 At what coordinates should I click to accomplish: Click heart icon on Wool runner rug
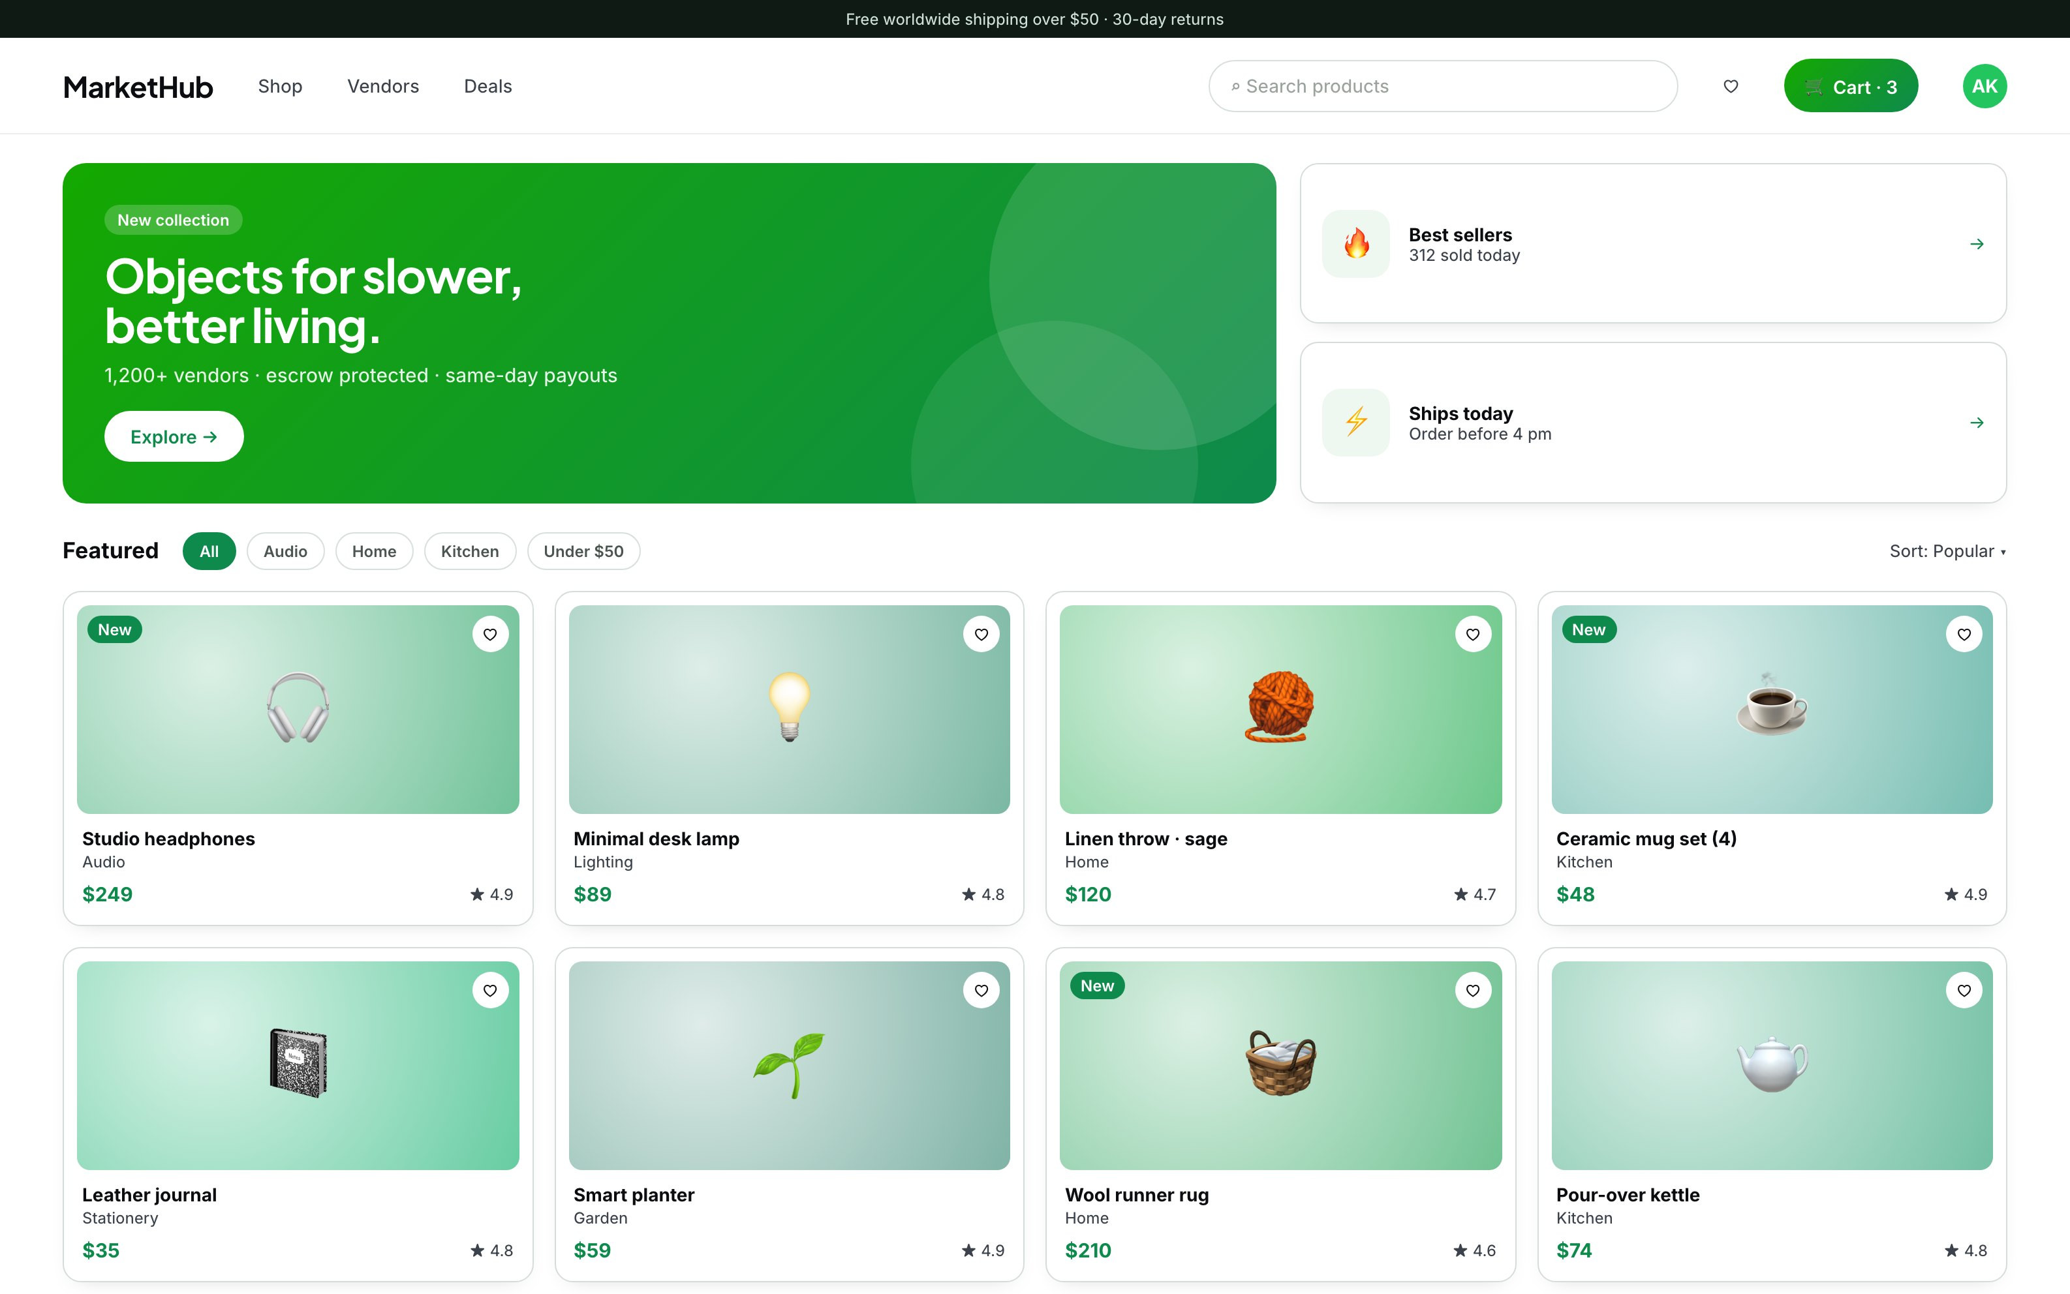(x=1472, y=990)
